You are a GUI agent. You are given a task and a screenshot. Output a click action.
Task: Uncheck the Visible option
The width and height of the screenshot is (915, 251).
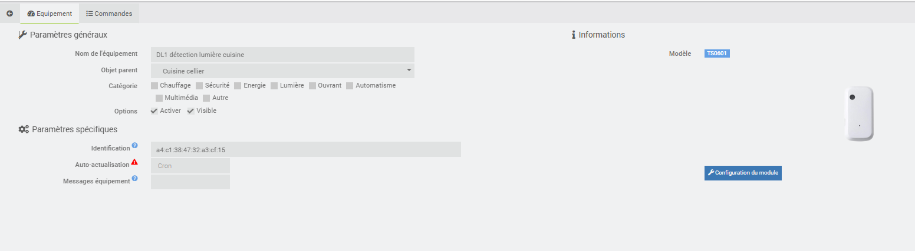point(190,111)
